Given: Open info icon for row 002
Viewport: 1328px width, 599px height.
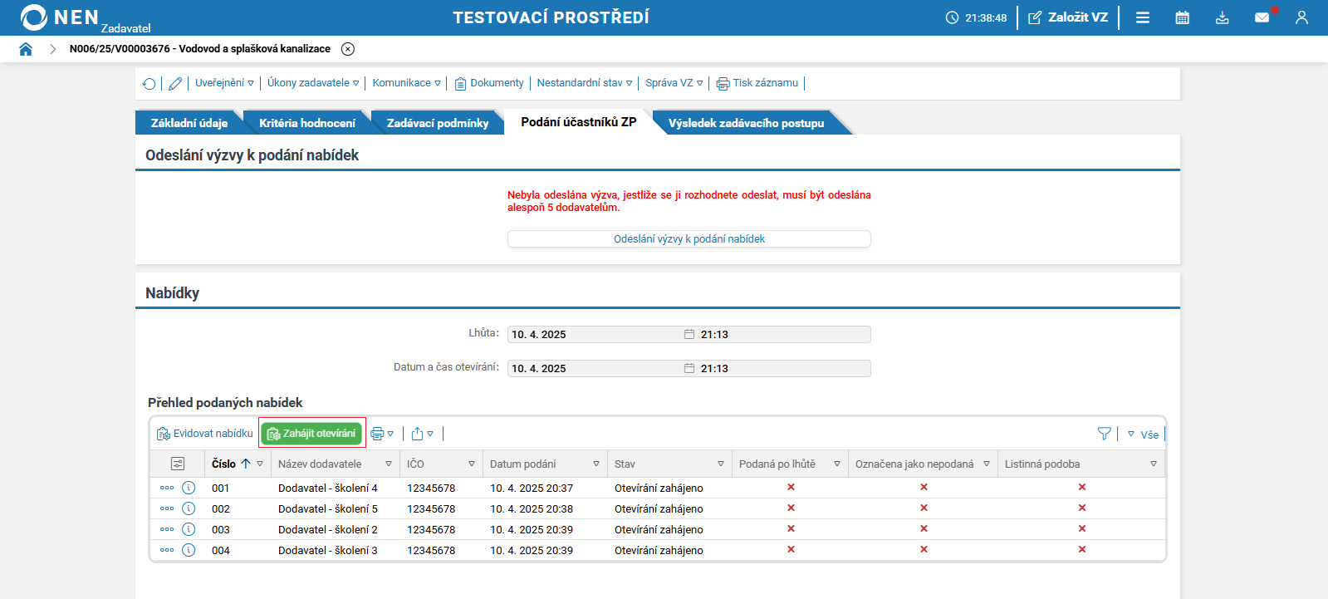Looking at the screenshot, I should click(189, 508).
